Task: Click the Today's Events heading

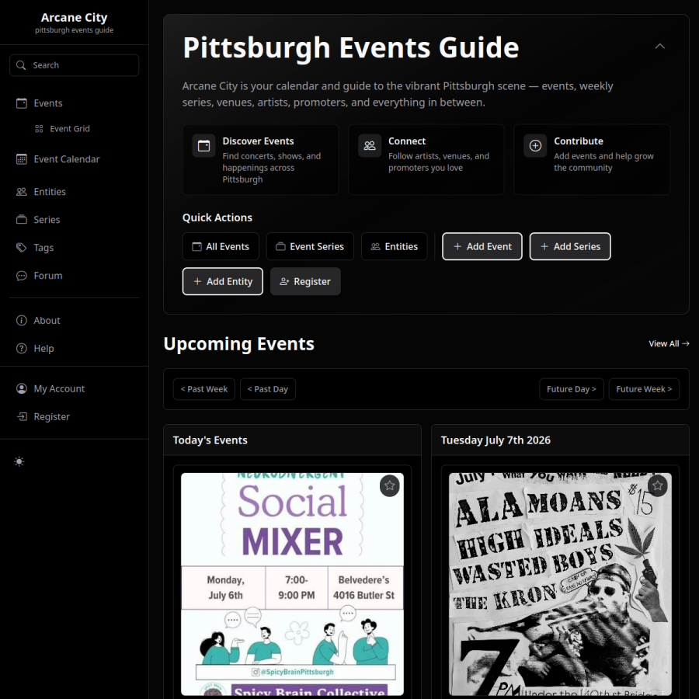Action: pos(210,440)
